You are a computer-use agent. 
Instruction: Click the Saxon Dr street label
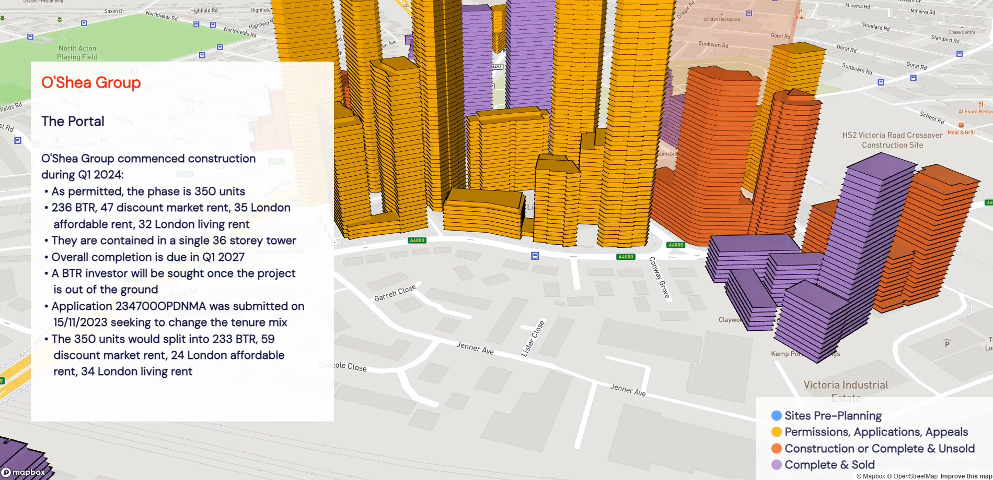click(x=114, y=11)
